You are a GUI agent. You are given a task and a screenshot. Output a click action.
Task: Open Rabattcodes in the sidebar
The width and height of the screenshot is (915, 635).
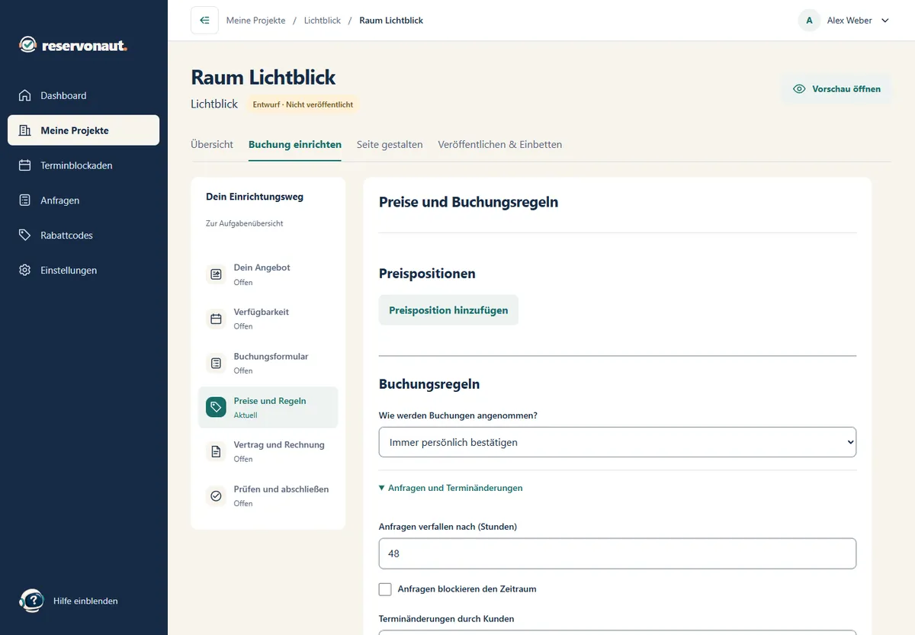point(84,235)
